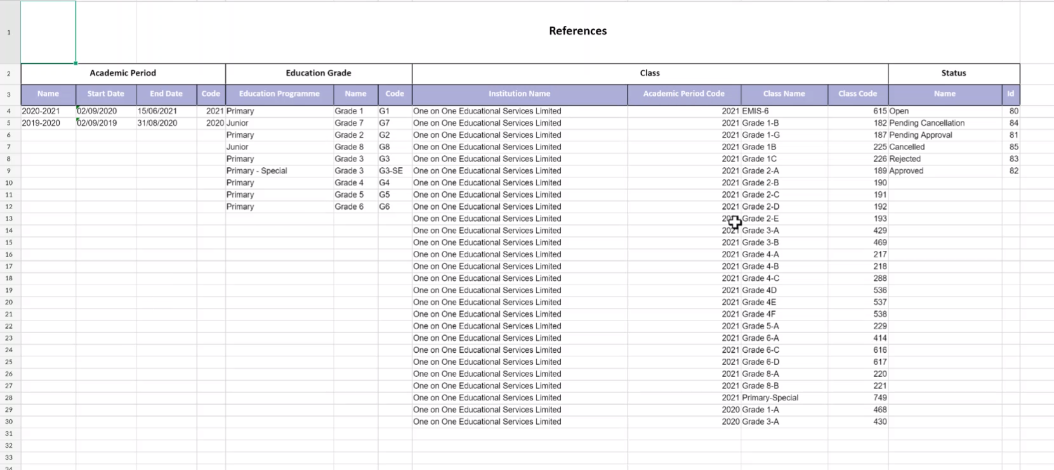Select the Class Name header cell
Viewport: 1054px width, 470px height.
pyautogui.click(x=784, y=94)
